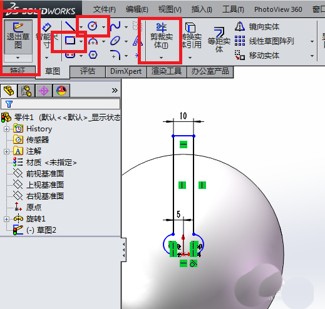This screenshot has height=309, width=325.
Task: Click the 5 dimension on the sketch
Action: pyautogui.click(x=178, y=214)
